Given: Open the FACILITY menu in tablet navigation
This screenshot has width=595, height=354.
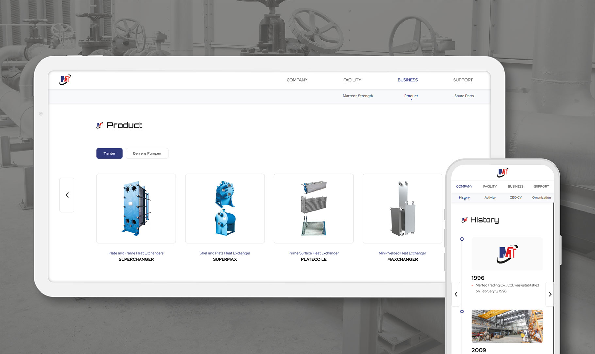Looking at the screenshot, I should [352, 80].
